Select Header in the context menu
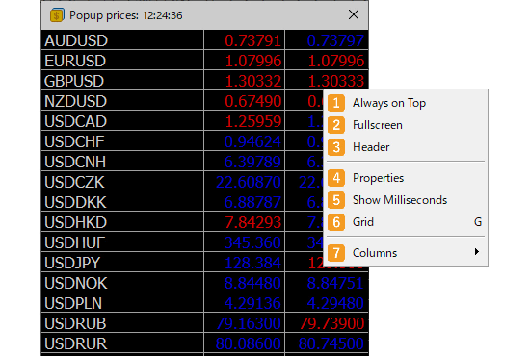The image size is (530, 356). 371,147
